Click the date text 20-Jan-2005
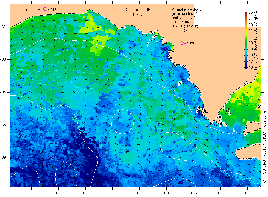 point(138,10)
